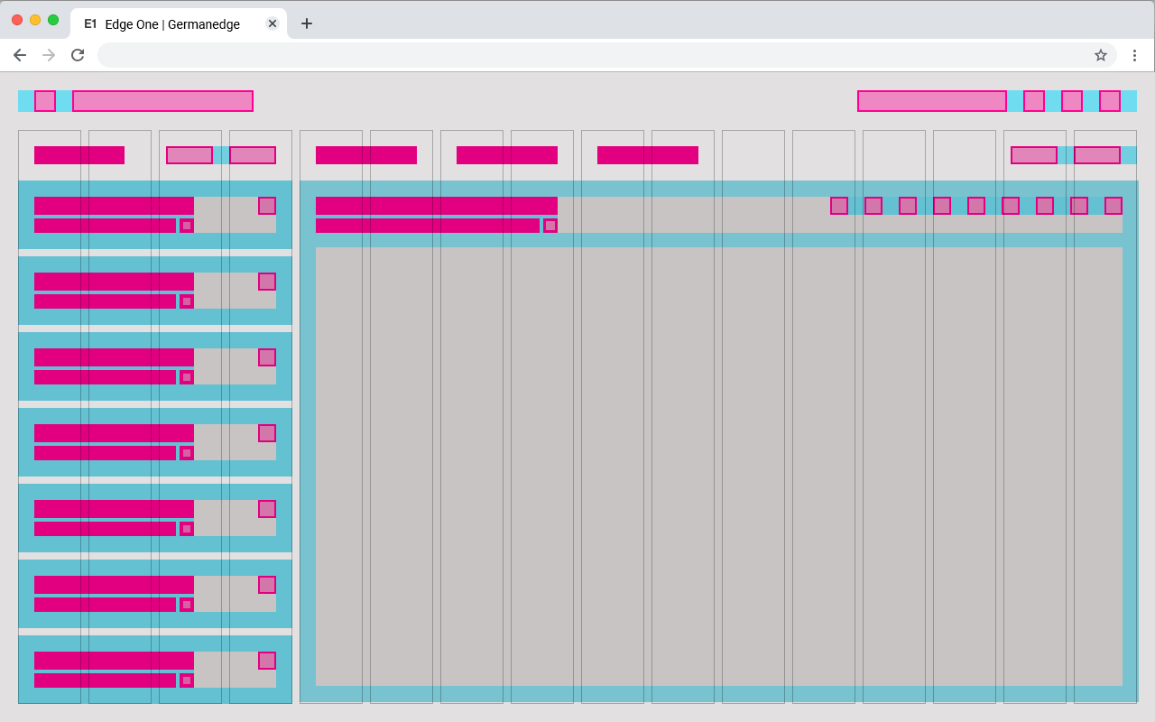The width and height of the screenshot is (1155, 722).
Task: Bookmark this page using the star icon
Action: [x=1101, y=55]
